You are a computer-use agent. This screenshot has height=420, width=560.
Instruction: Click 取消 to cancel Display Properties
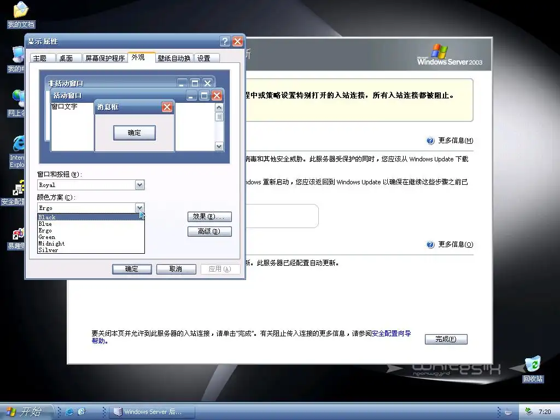click(x=176, y=269)
